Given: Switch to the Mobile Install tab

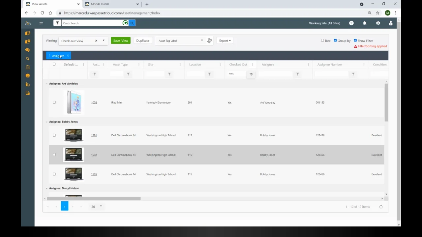Looking at the screenshot, I should [112, 4].
